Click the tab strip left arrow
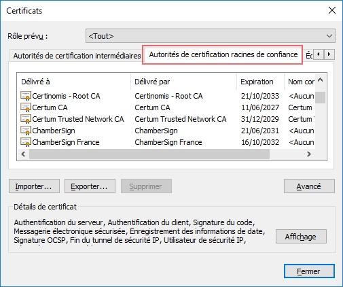 pos(319,54)
